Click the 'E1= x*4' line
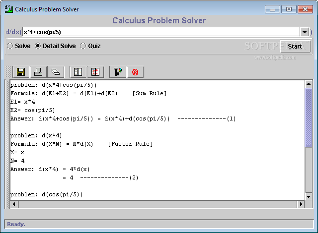The width and height of the screenshot is (318, 233). pos(23,102)
